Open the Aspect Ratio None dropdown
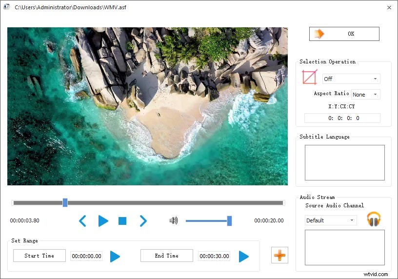Screen dimensions: 398x279 (365, 95)
